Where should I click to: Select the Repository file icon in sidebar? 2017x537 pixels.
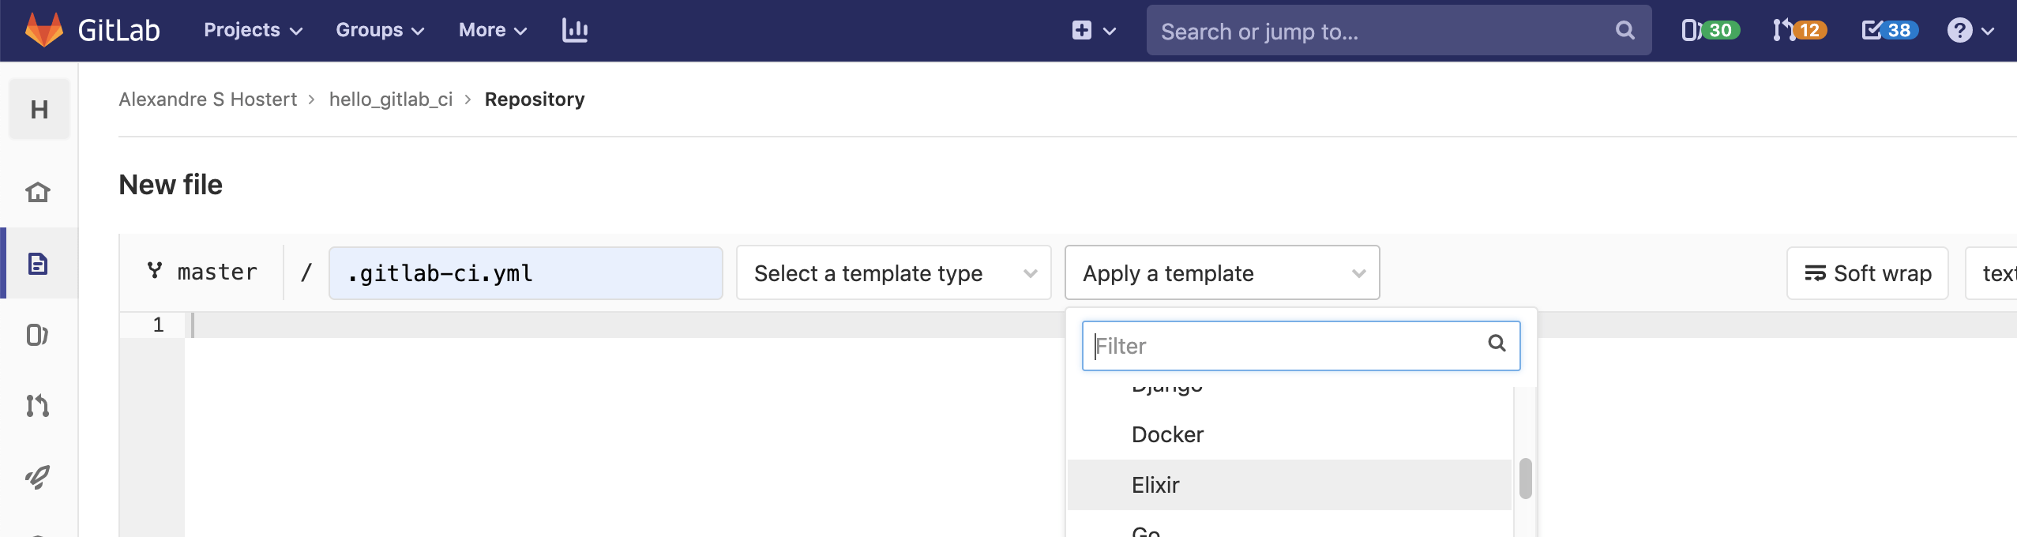click(x=38, y=263)
